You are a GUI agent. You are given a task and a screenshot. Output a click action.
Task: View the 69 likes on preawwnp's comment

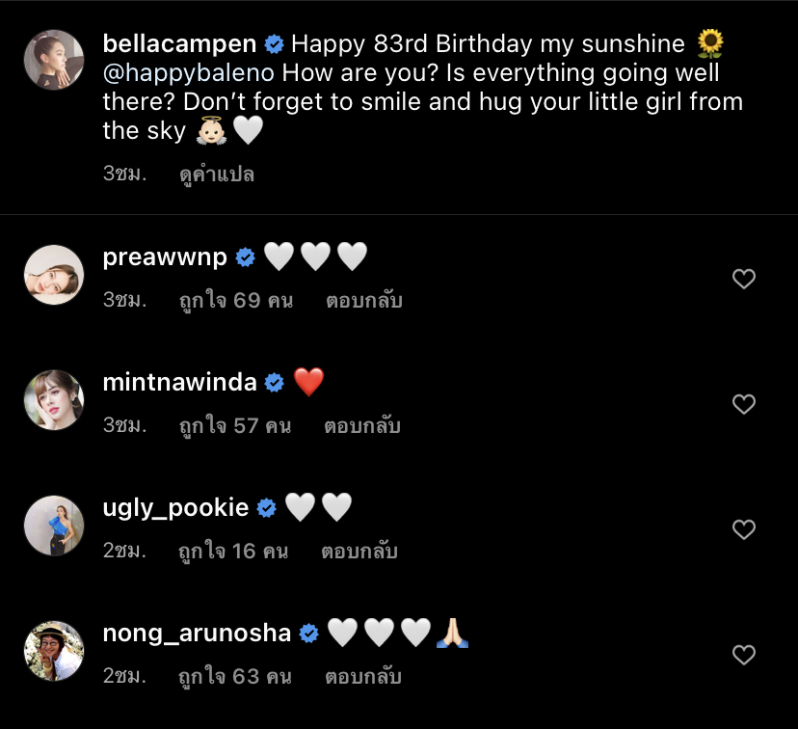(x=235, y=300)
